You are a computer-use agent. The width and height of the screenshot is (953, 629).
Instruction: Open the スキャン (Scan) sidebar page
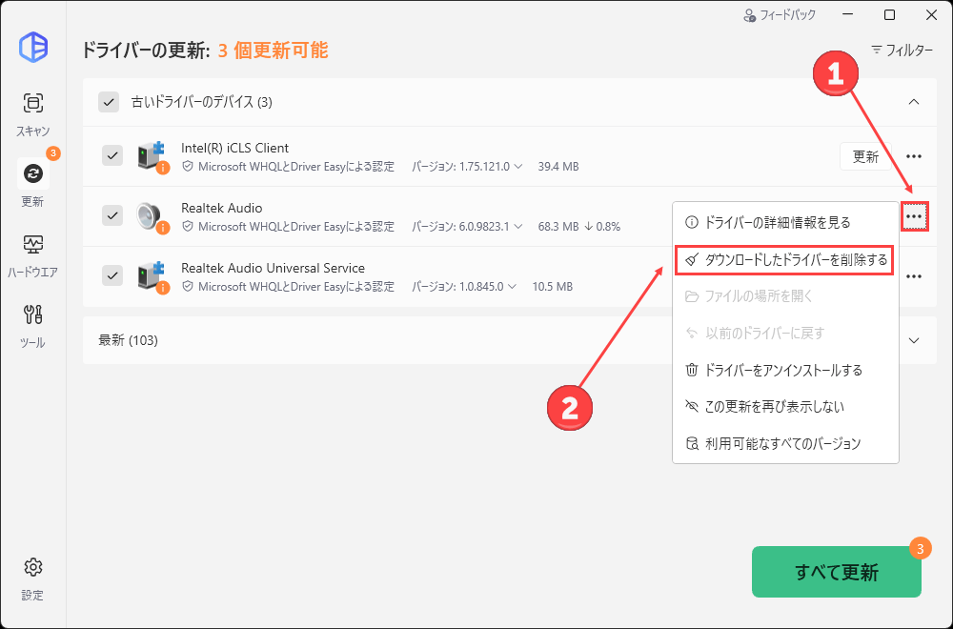click(32, 114)
